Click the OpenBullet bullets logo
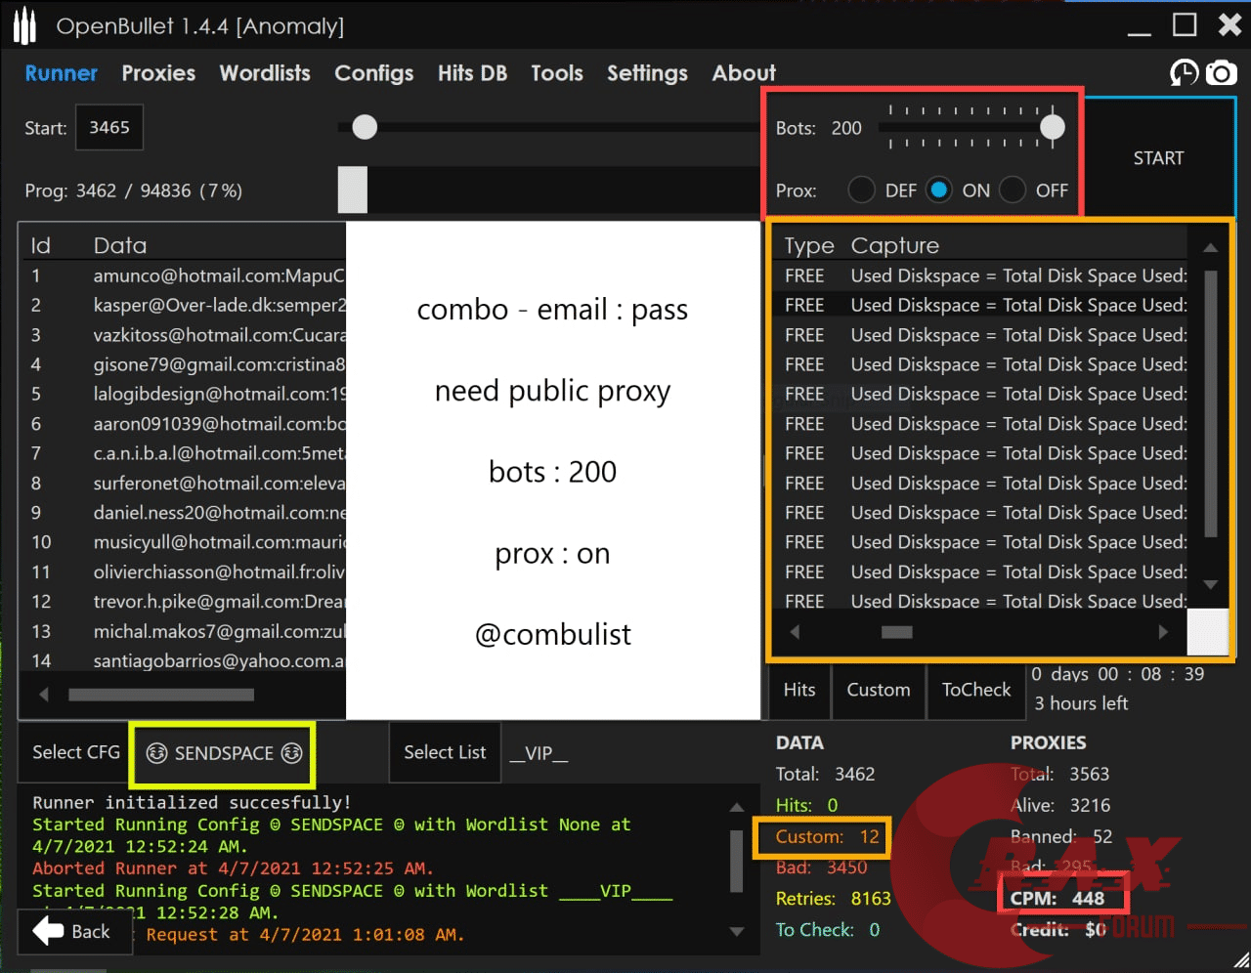 [x=25, y=26]
